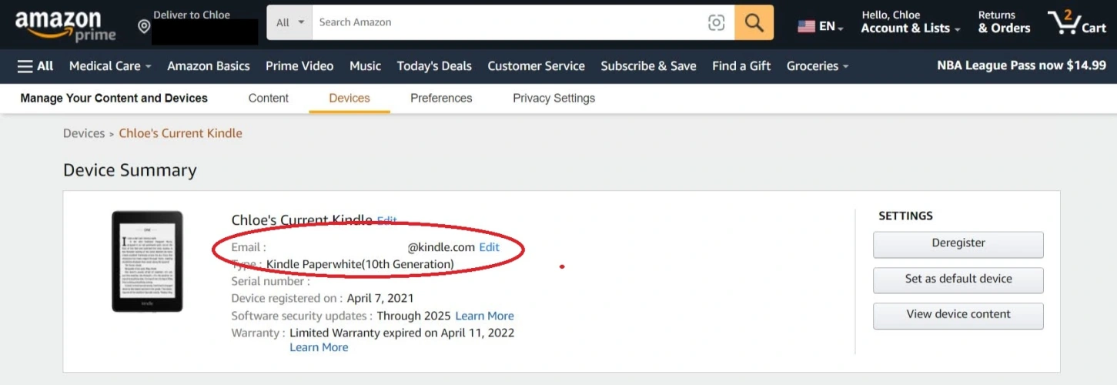This screenshot has width=1117, height=385.
Task: Open the hamburger All menu
Action: (35, 66)
